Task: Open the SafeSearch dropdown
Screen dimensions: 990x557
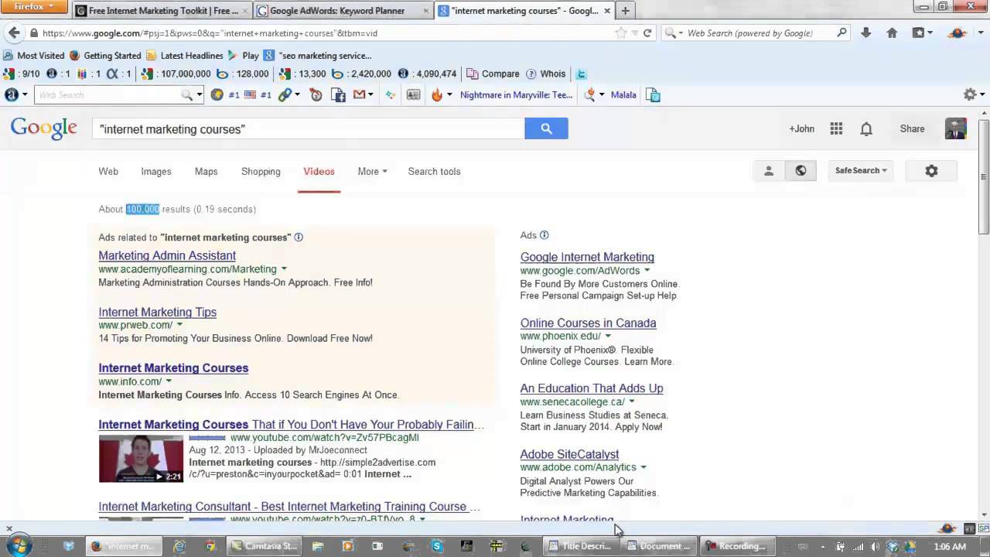Action: pos(860,171)
